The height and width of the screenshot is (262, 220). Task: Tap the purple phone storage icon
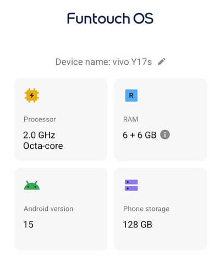point(131,185)
